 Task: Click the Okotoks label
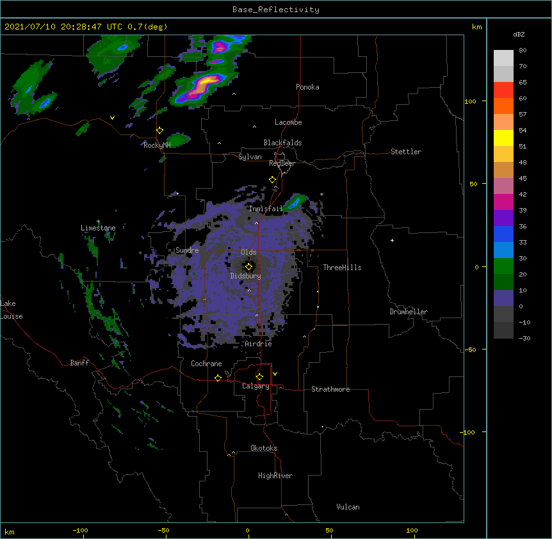pyautogui.click(x=264, y=448)
